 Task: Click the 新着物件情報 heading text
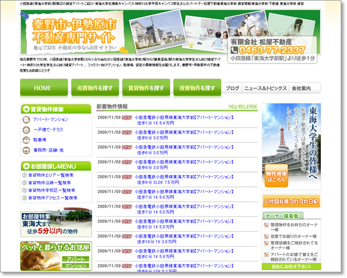click(112, 107)
